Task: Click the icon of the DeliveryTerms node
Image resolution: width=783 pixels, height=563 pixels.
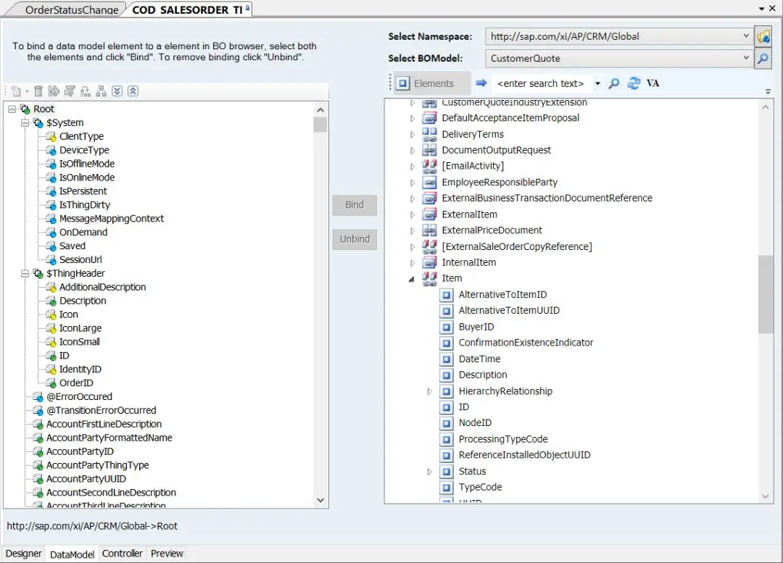Action: click(429, 134)
